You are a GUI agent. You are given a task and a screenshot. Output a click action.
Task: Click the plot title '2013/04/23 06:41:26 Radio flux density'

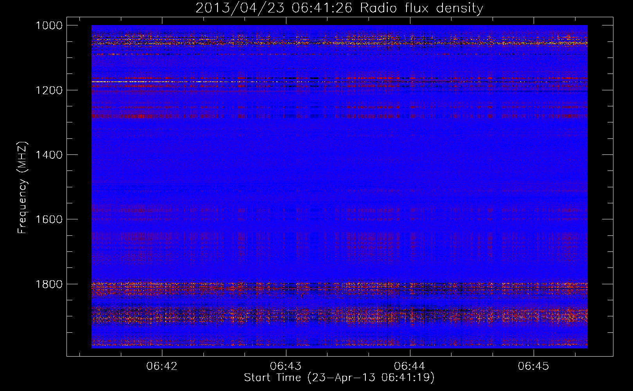339,8
